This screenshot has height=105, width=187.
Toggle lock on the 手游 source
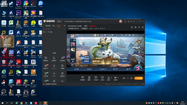coord(46,32)
